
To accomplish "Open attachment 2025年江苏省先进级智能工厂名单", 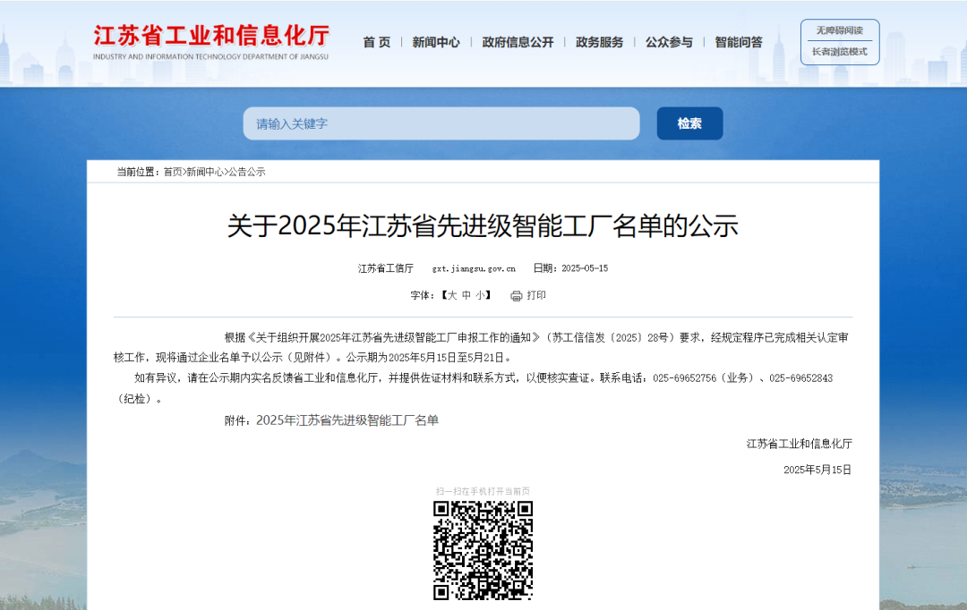I will pos(347,420).
